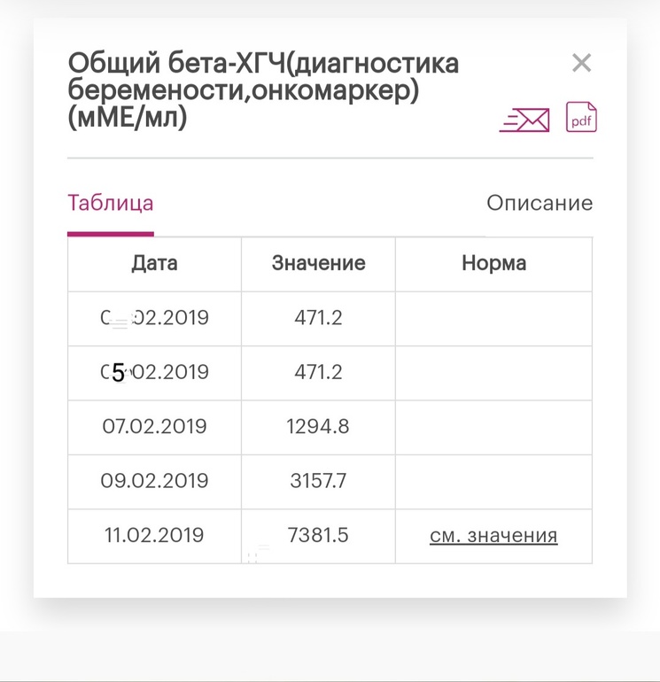Click the 1294.8 value cell
This screenshot has width=660, height=682.
(318, 427)
